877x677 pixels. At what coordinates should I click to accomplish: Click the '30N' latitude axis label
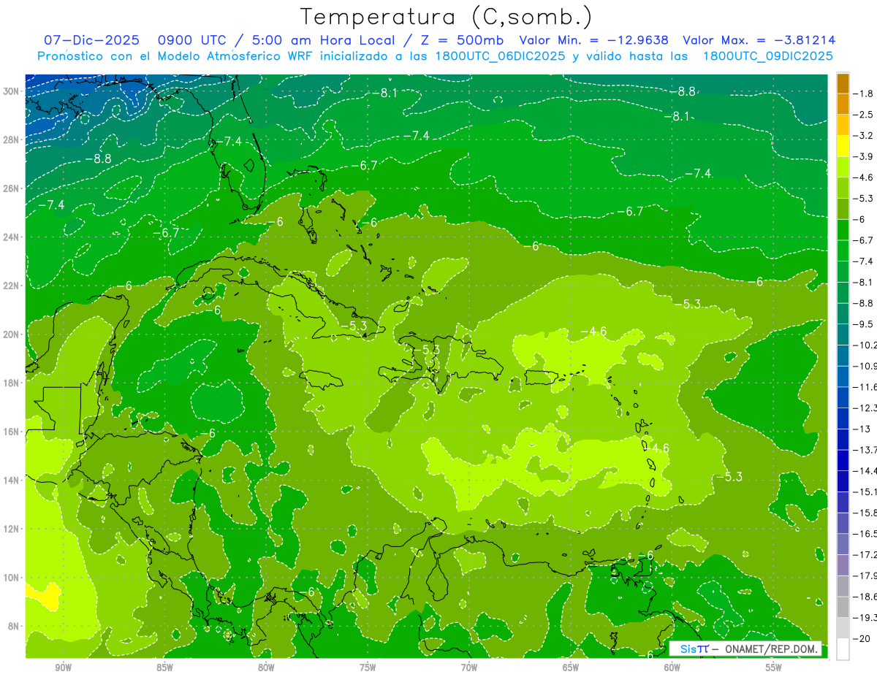click(x=12, y=91)
